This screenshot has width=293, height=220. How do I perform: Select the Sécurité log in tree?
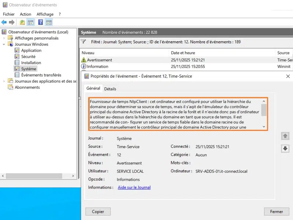pos(28,56)
